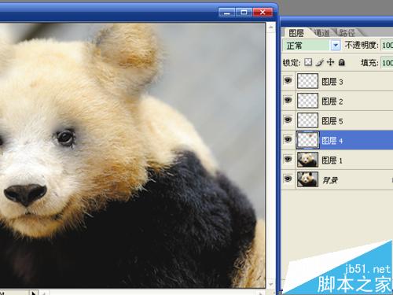Click the 填充 fill value field
Screen dimensions: 393x295
tap(387, 63)
